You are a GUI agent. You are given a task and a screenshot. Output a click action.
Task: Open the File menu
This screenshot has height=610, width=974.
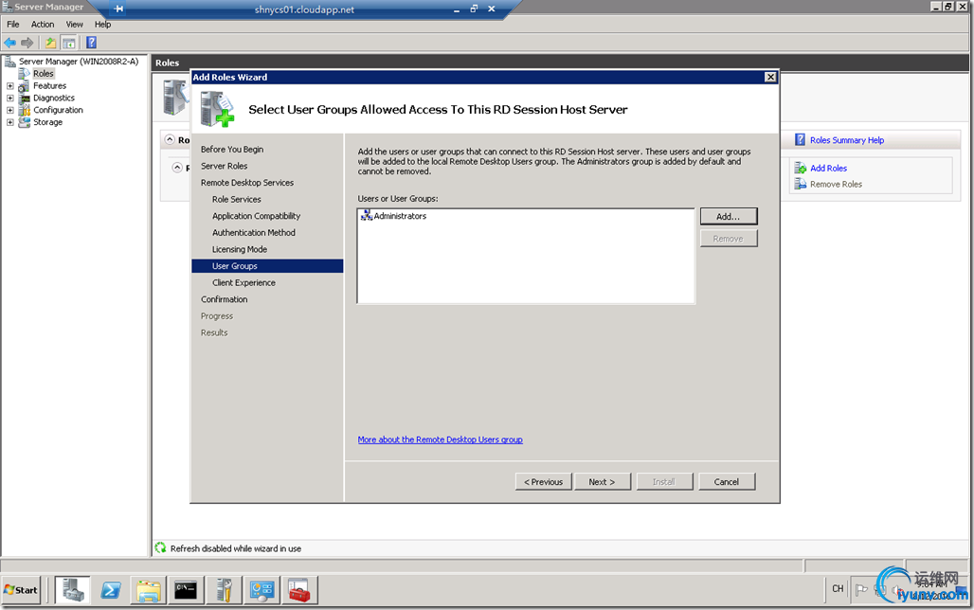click(13, 25)
